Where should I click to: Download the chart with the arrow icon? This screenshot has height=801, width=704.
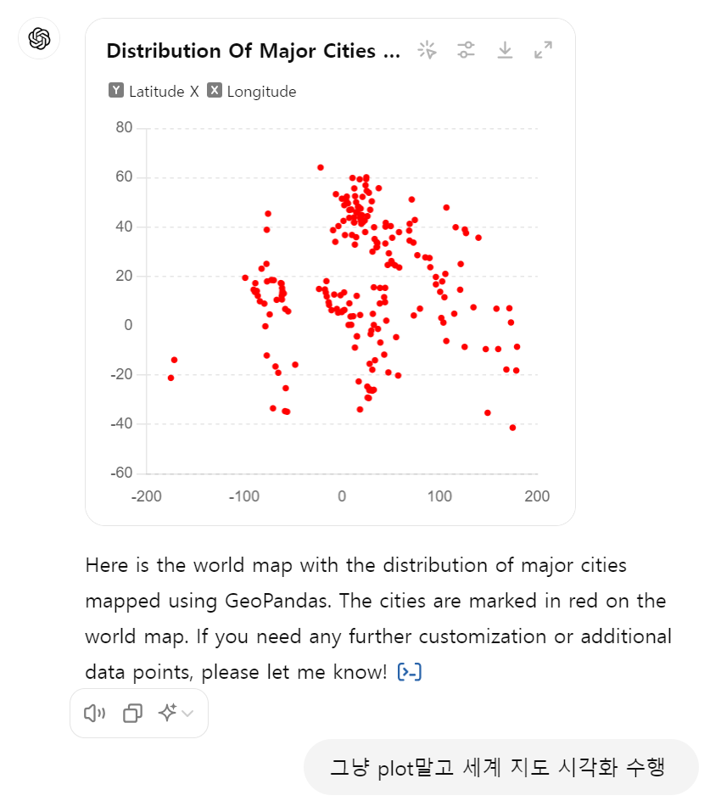pos(505,50)
